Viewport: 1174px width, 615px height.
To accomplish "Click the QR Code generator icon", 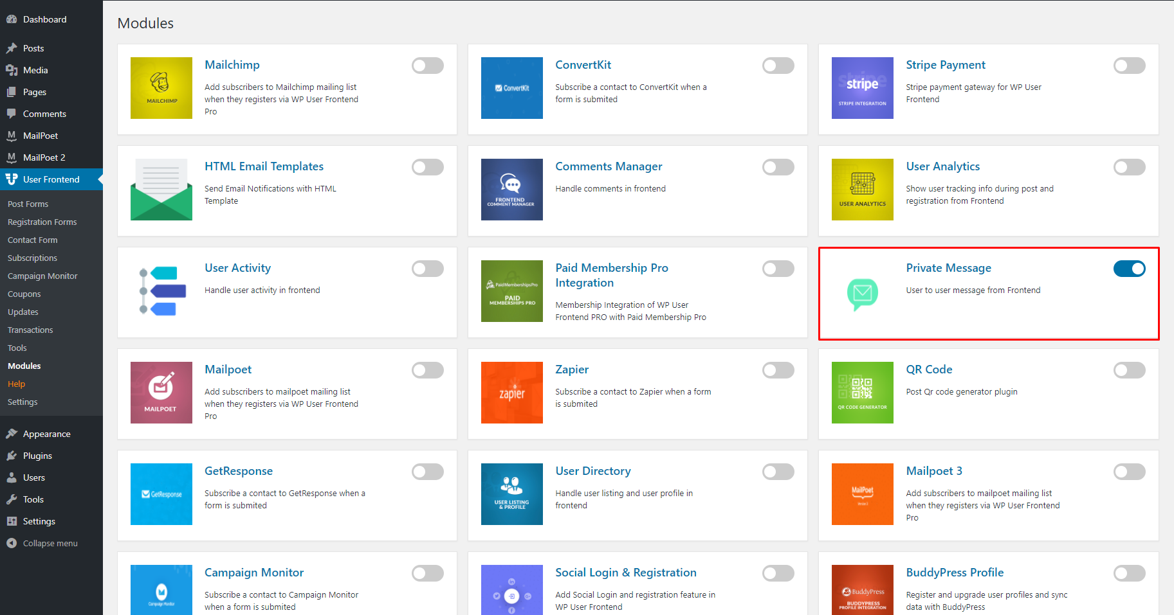I will [x=862, y=393].
